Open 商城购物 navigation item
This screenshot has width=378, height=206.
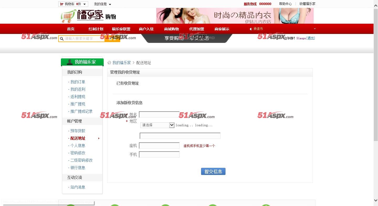point(171,29)
